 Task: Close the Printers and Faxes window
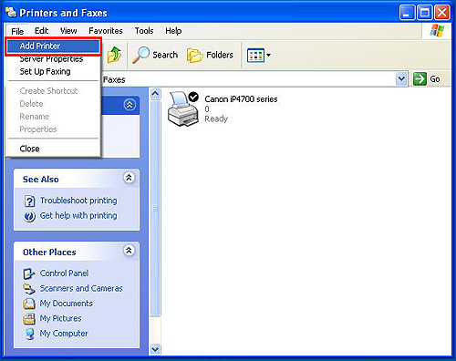[442, 13]
